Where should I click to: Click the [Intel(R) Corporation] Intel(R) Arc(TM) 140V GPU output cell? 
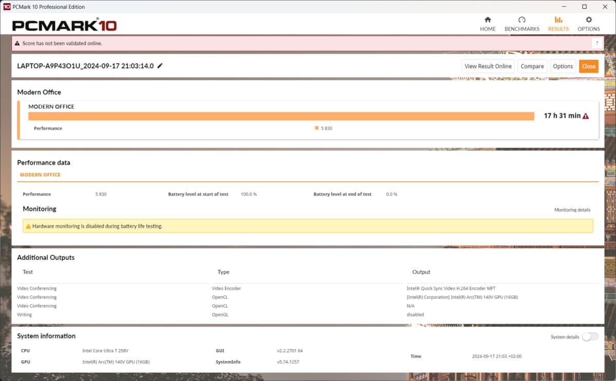(x=463, y=297)
